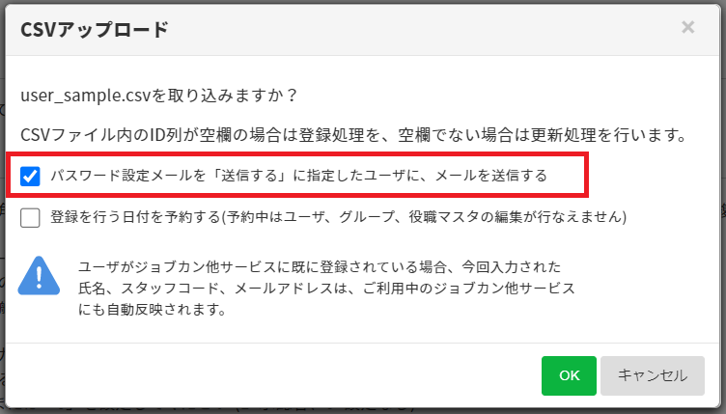Click the ユーザがジョブカン他サービス warning message
726x414 pixels.
[320, 267]
